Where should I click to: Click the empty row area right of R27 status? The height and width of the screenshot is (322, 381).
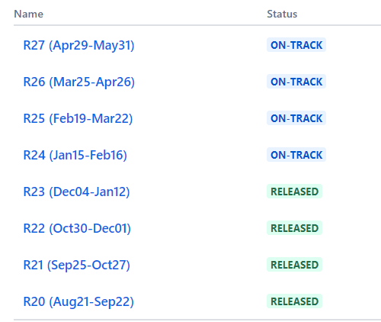pyautogui.click(x=354, y=45)
